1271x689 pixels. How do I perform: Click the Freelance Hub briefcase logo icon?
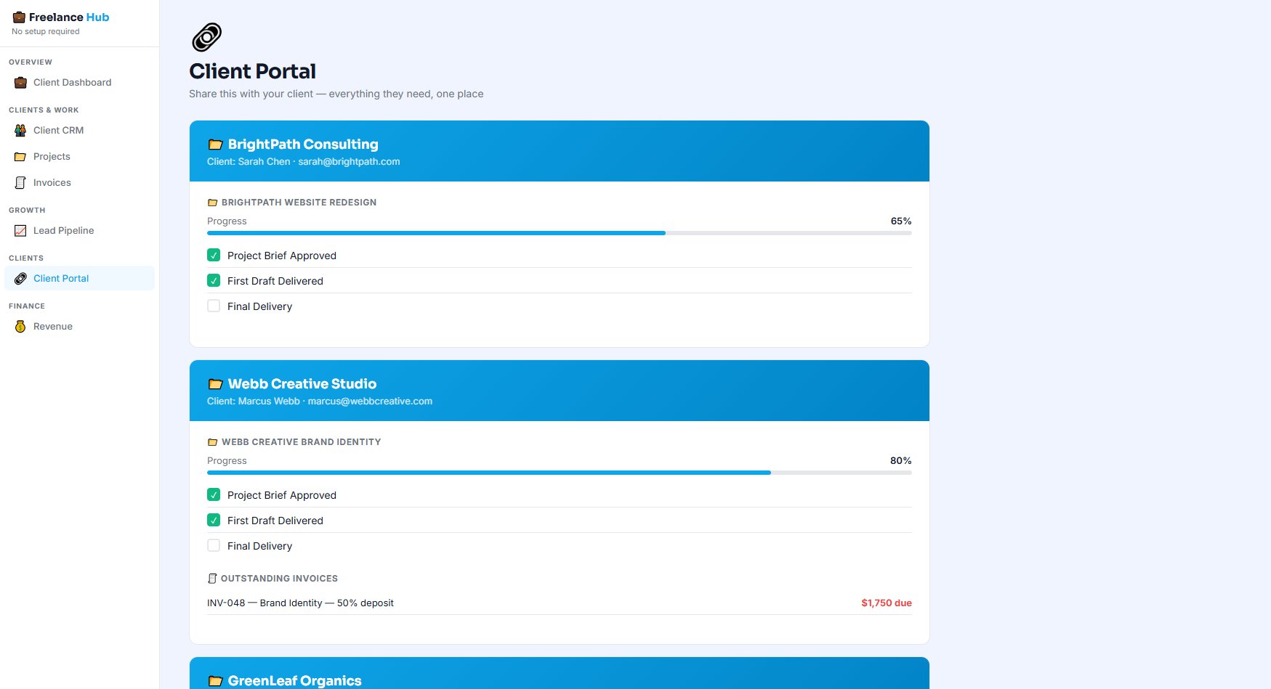[19, 17]
